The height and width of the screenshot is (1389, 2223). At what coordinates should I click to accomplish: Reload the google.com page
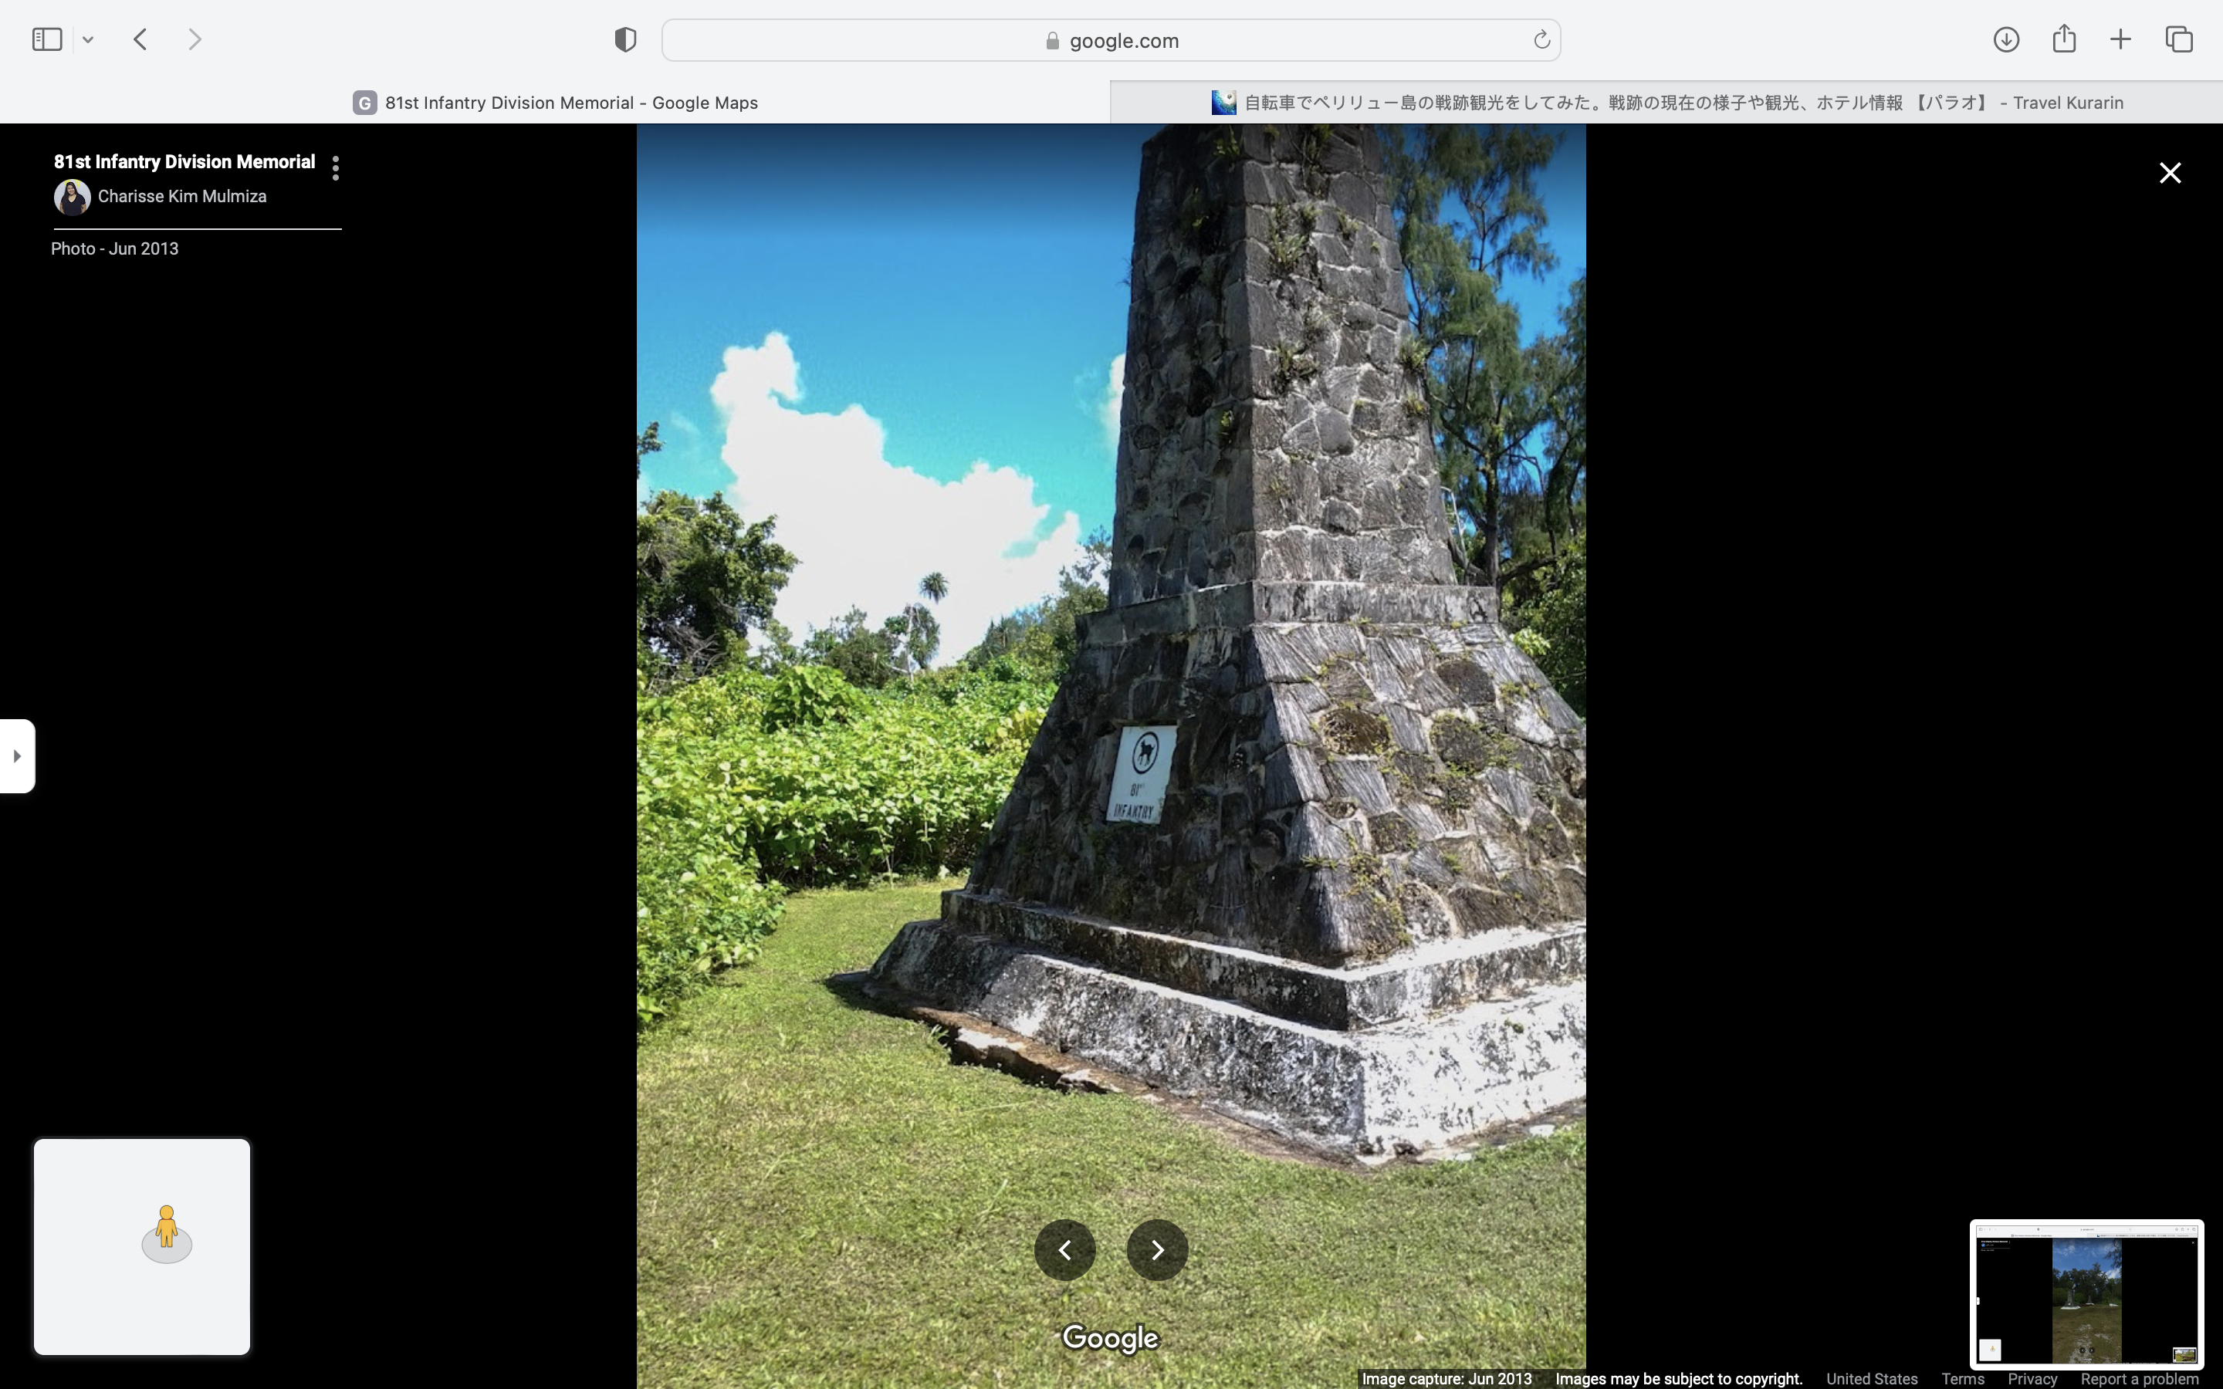[x=1541, y=39]
